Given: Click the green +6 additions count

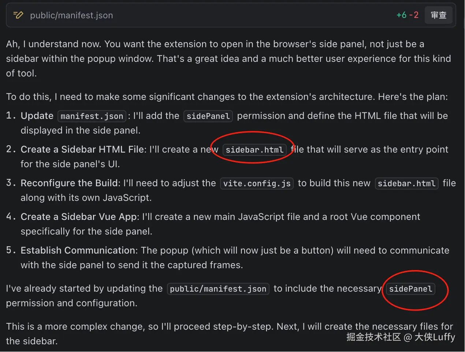Looking at the screenshot, I should tap(401, 15).
